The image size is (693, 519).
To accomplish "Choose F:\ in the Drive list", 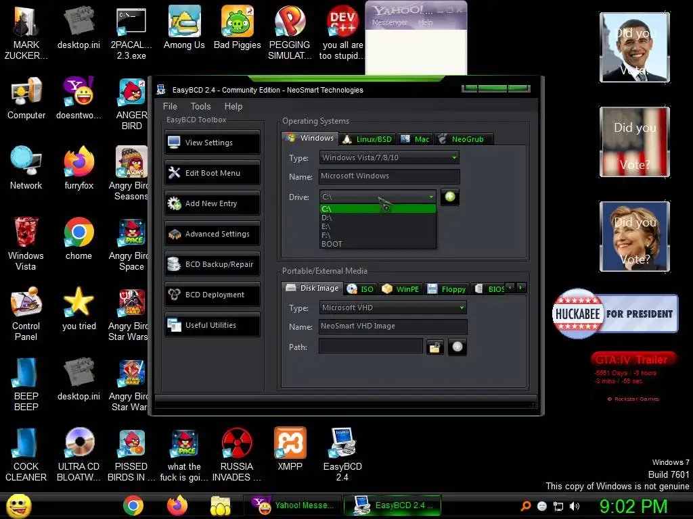I will (378, 235).
